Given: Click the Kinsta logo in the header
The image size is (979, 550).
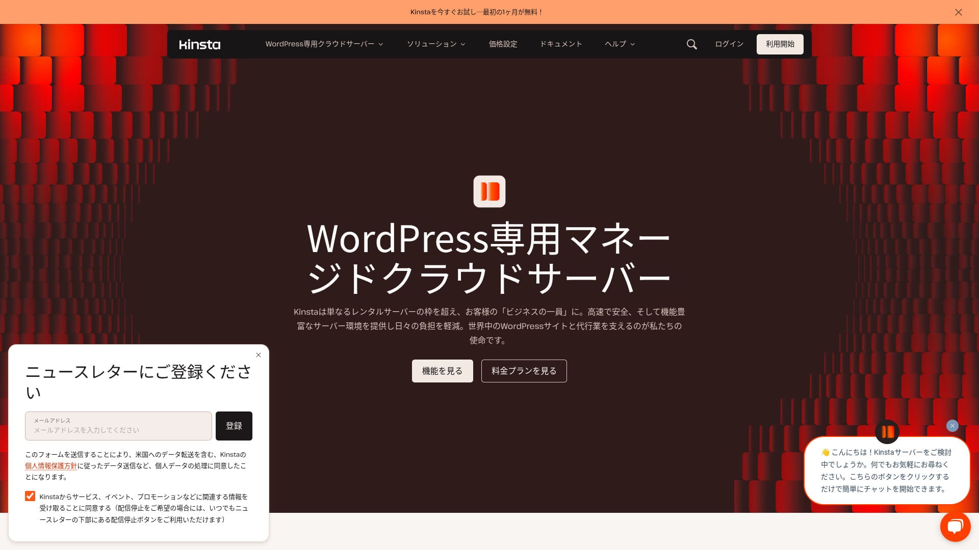Looking at the screenshot, I should [x=200, y=44].
